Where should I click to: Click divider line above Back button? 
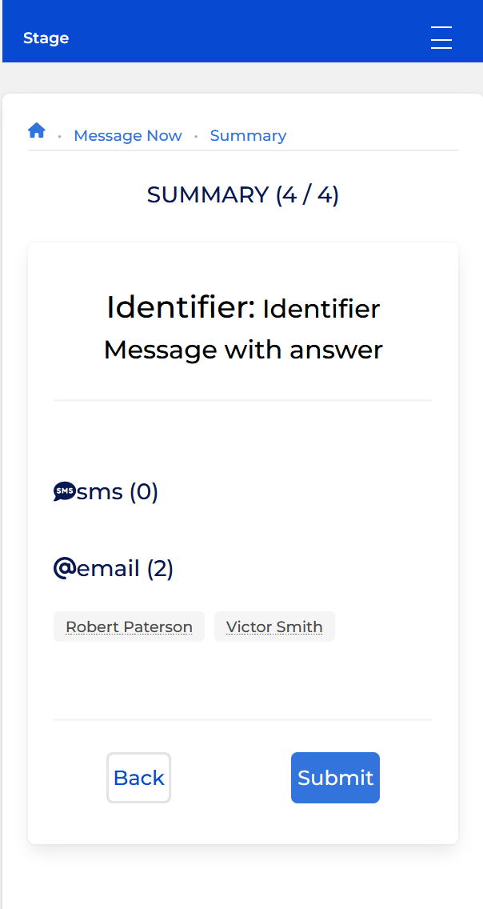click(242, 719)
